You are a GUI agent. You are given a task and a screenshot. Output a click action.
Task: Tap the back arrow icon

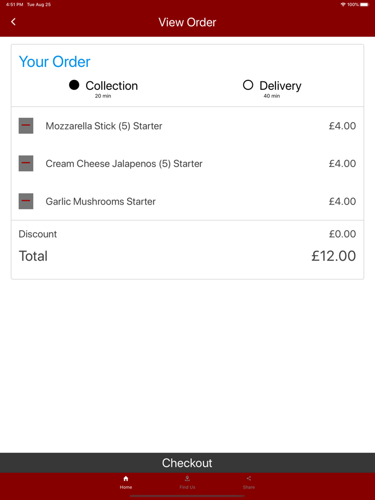[13, 21]
